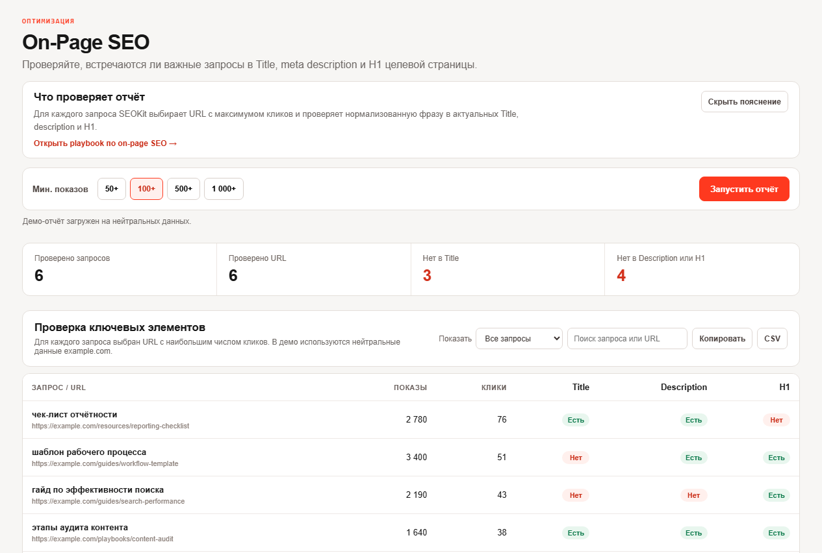Click the Нет в Description или H1 card
822x553 pixels.
702,269
